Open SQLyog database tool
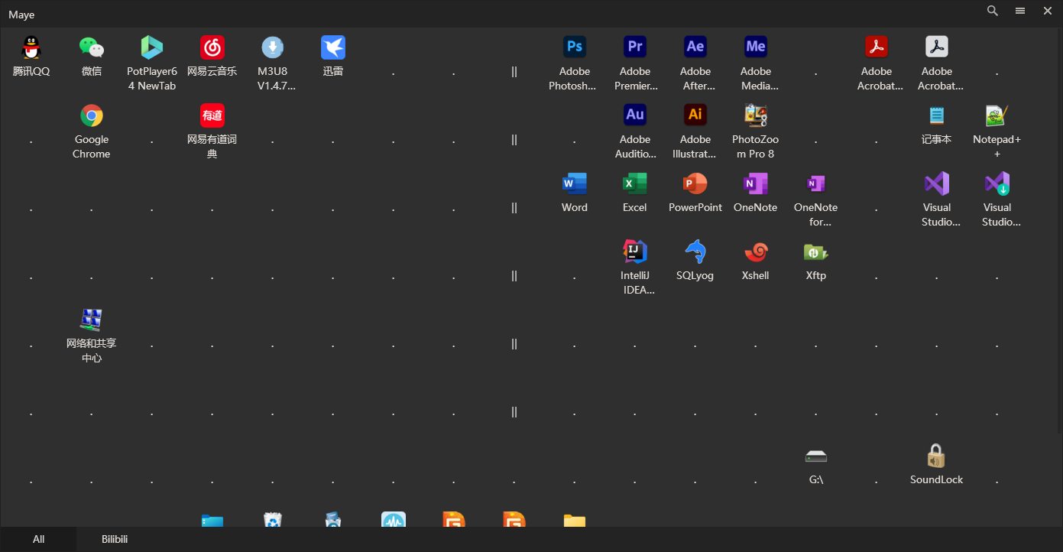Viewport: 1063px width, 552px height. [695, 260]
